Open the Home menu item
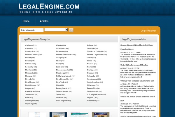 pos(26,21)
